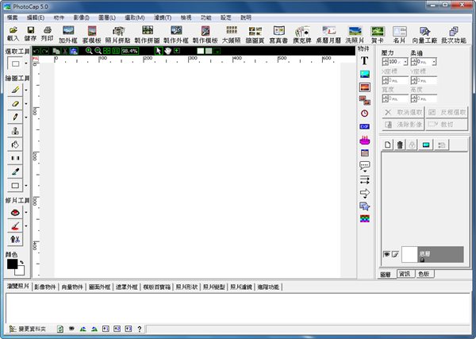Expand the brush tool options arrow
This screenshot has width=476, height=339.
tap(26, 91)
